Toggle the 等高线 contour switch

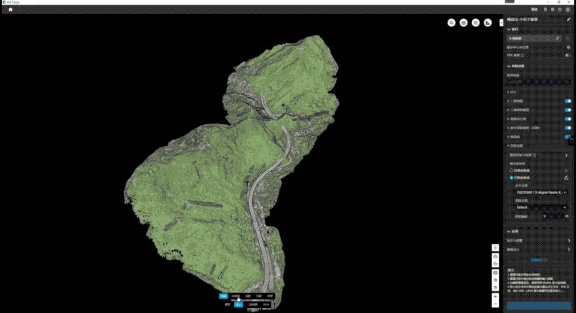tap(568, 137)
